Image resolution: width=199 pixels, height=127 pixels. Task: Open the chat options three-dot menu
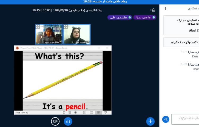tap(165, 8)
